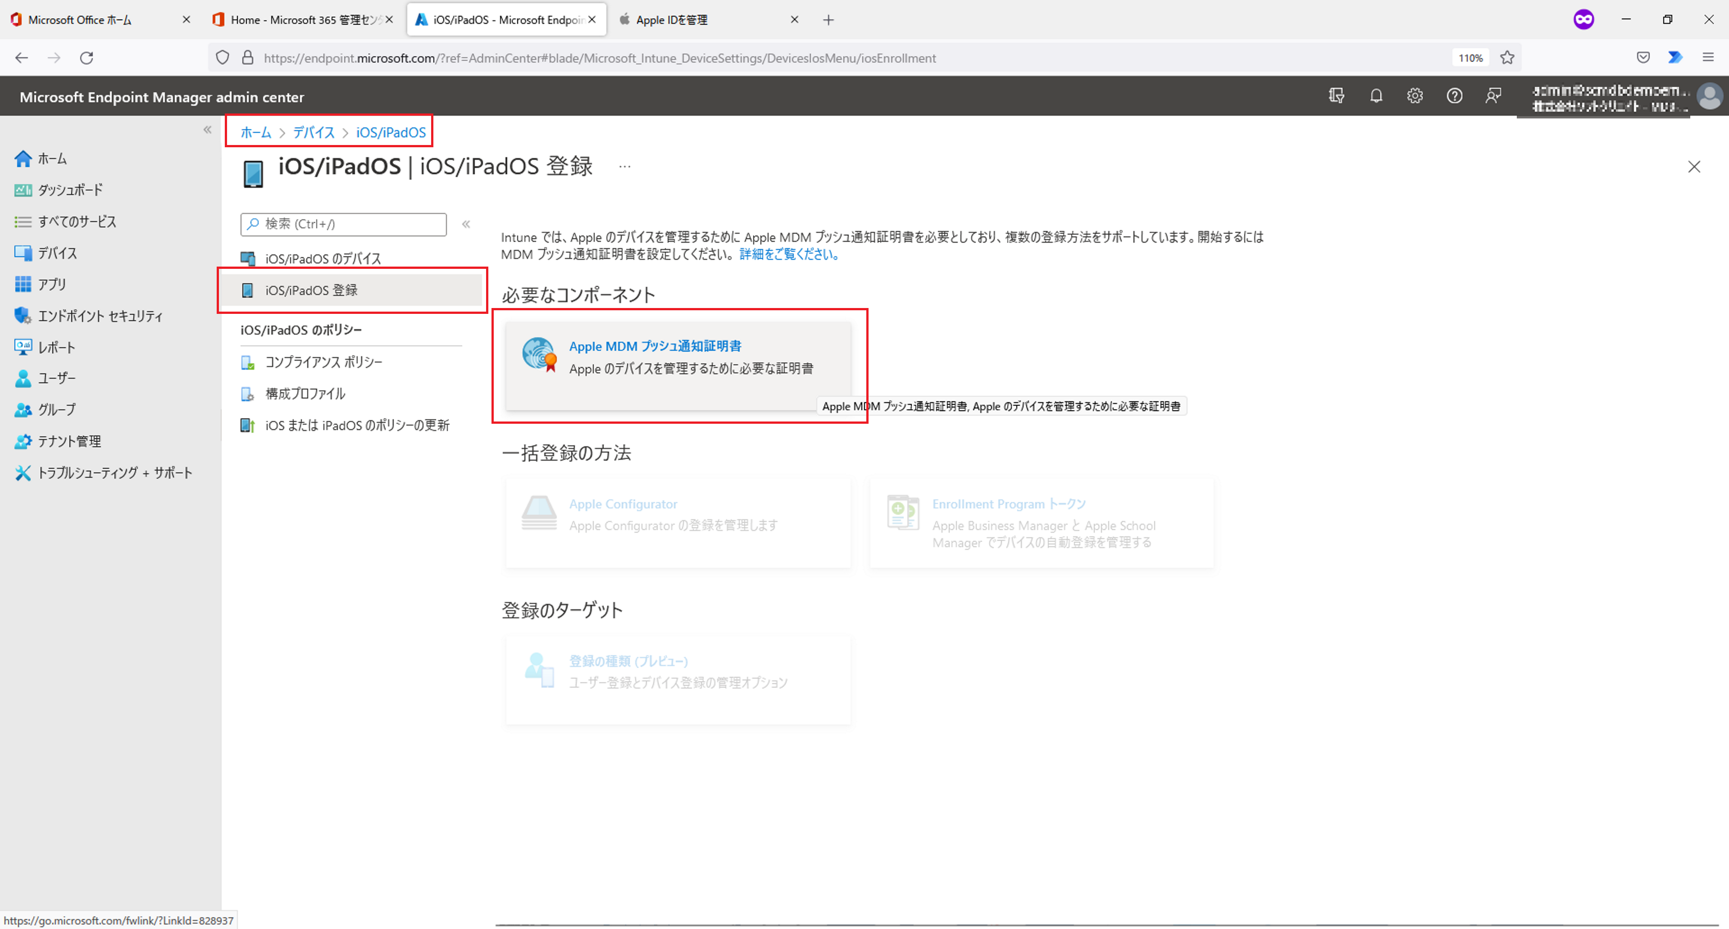1729x929 pixels.
Task: Bookmark this page with the star icon
Action: click(1507, 58)
